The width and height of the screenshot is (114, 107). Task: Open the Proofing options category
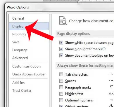[19, 34]
